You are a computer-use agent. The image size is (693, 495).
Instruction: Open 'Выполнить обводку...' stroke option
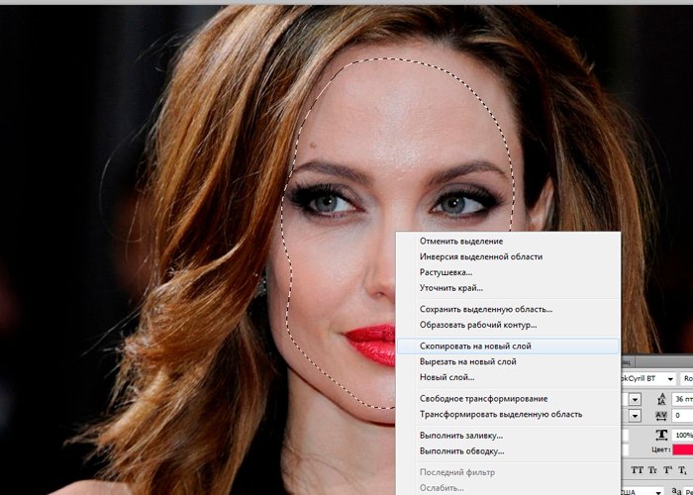(x=508, y=451)
